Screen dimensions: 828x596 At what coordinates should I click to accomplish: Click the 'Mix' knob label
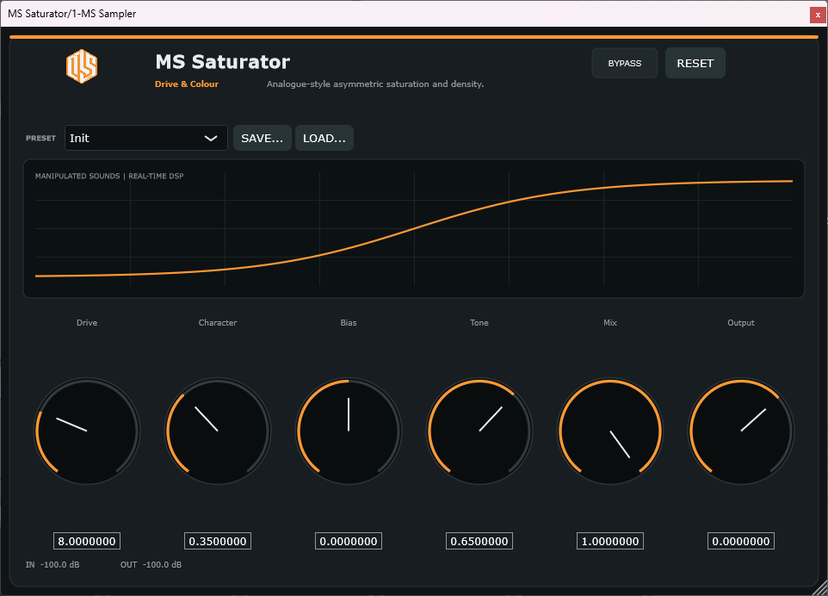610,323
